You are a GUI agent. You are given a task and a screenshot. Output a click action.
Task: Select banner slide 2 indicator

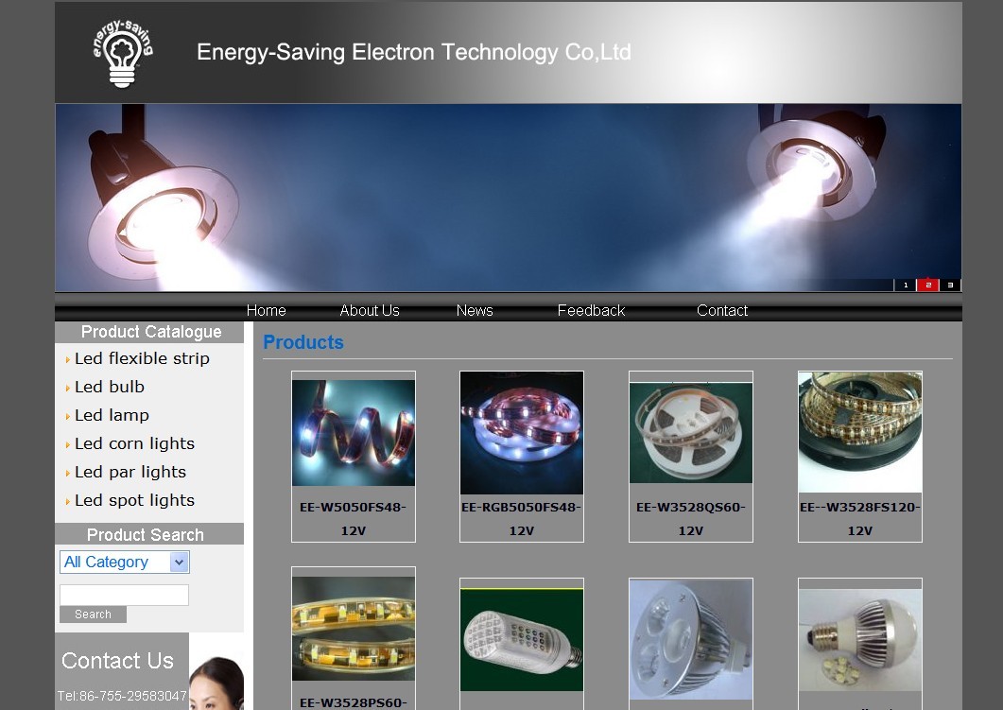(927, 286)
